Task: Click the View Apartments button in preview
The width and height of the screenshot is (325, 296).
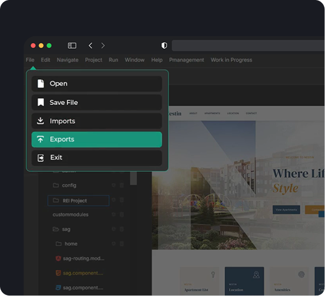Action: pyautogui.click(x=286, y=210)
